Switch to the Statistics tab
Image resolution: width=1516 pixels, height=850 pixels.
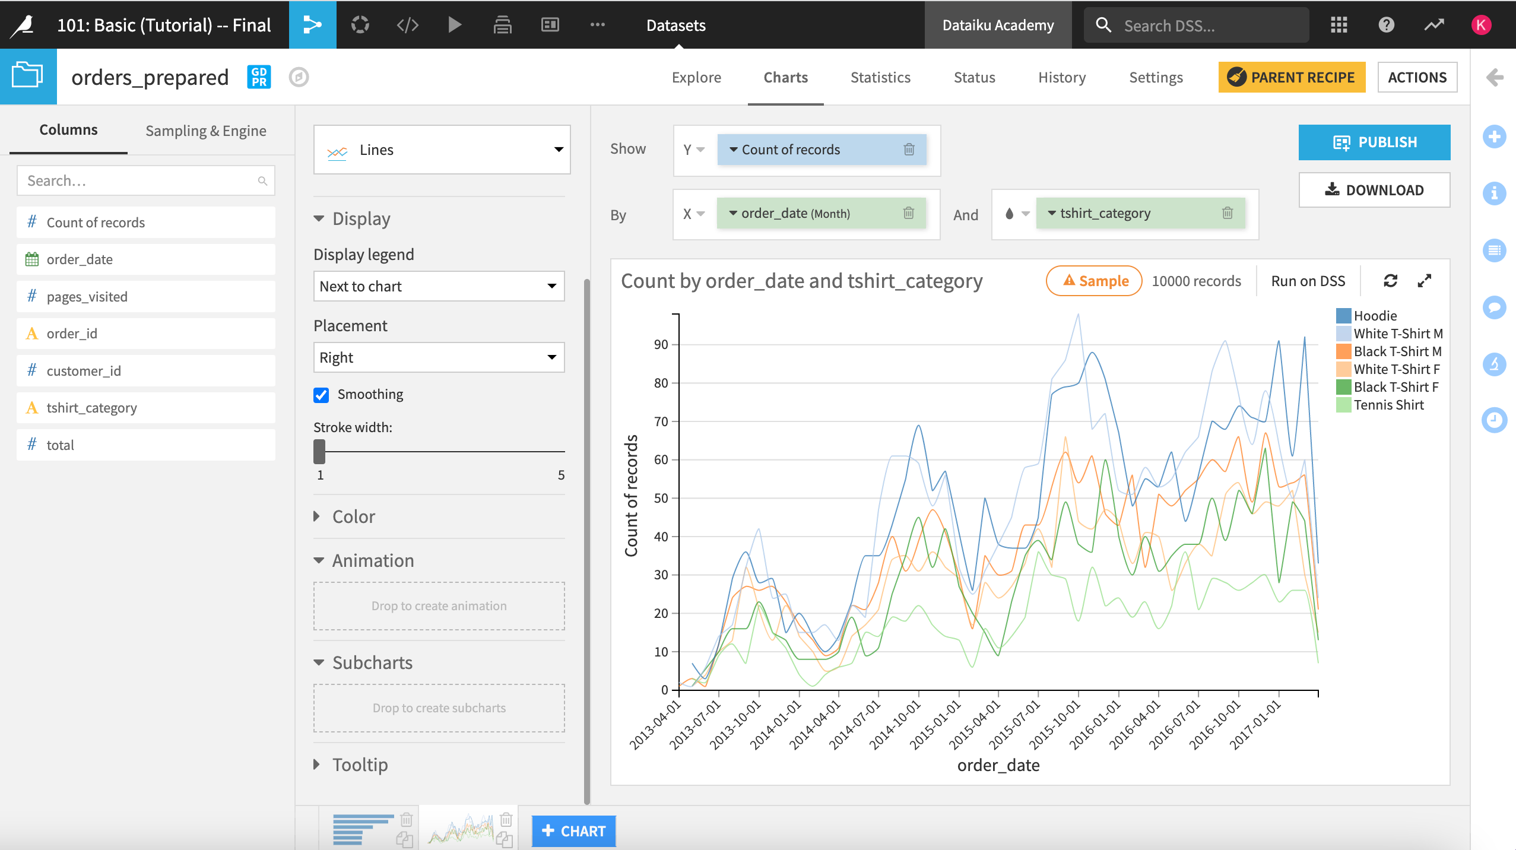pyautogui.click(x=880, y=77)
